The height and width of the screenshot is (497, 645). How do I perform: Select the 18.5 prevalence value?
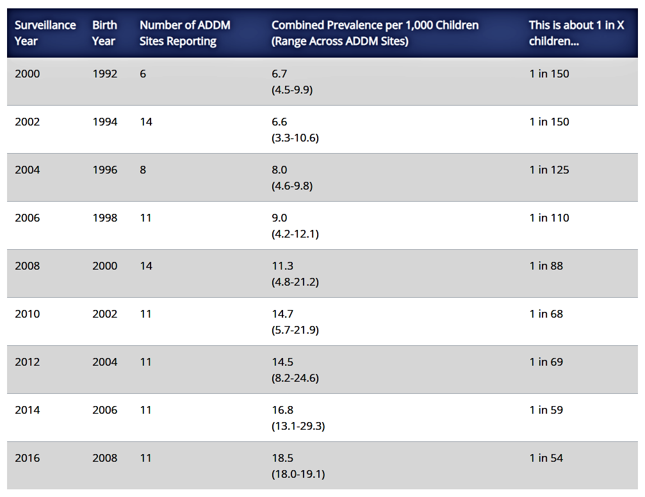point(282,458)
